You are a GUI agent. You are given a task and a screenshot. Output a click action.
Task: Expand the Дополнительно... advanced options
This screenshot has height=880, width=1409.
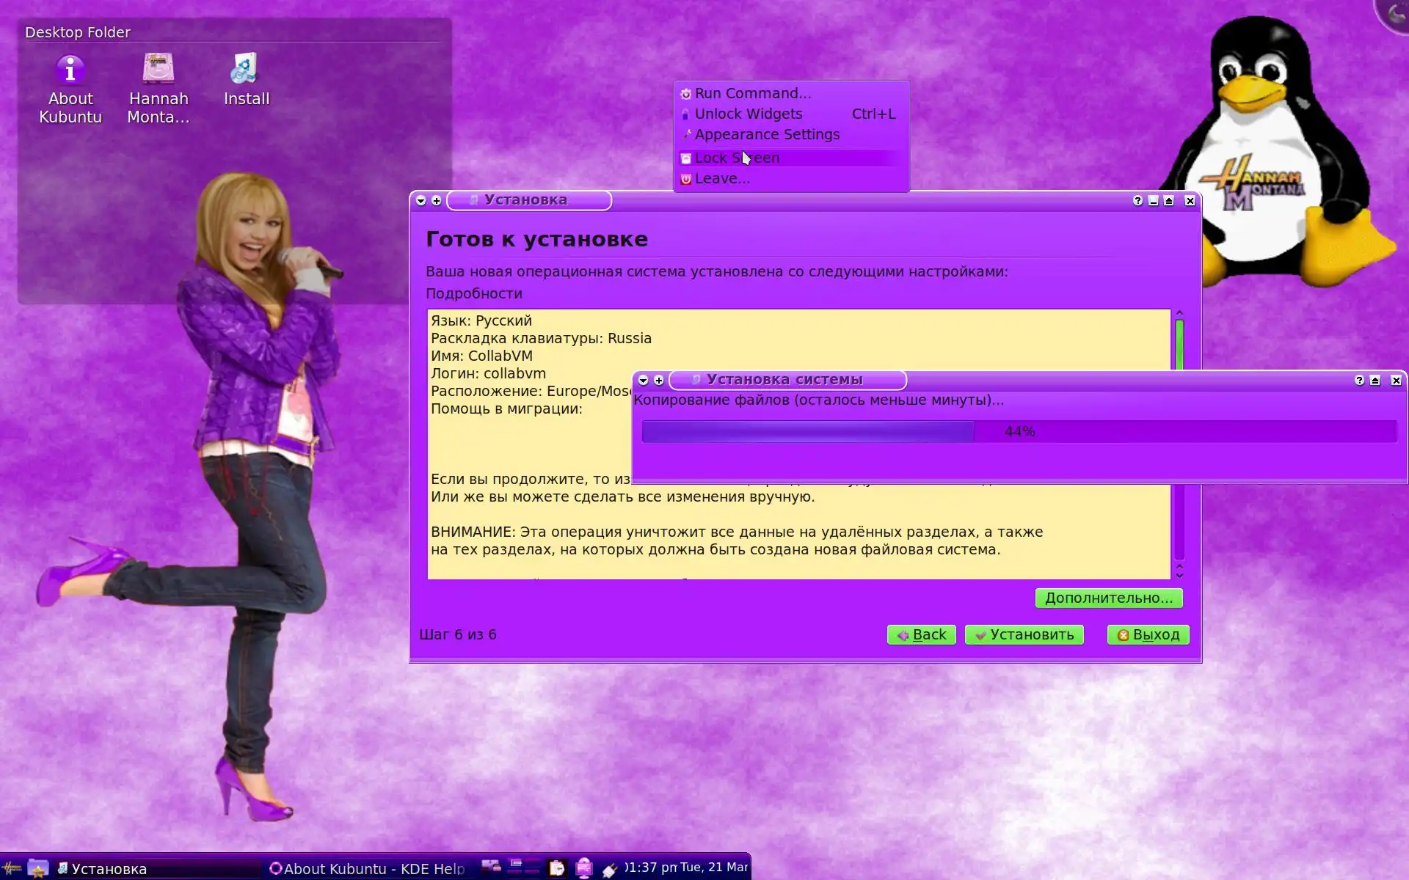(1108, 598)
